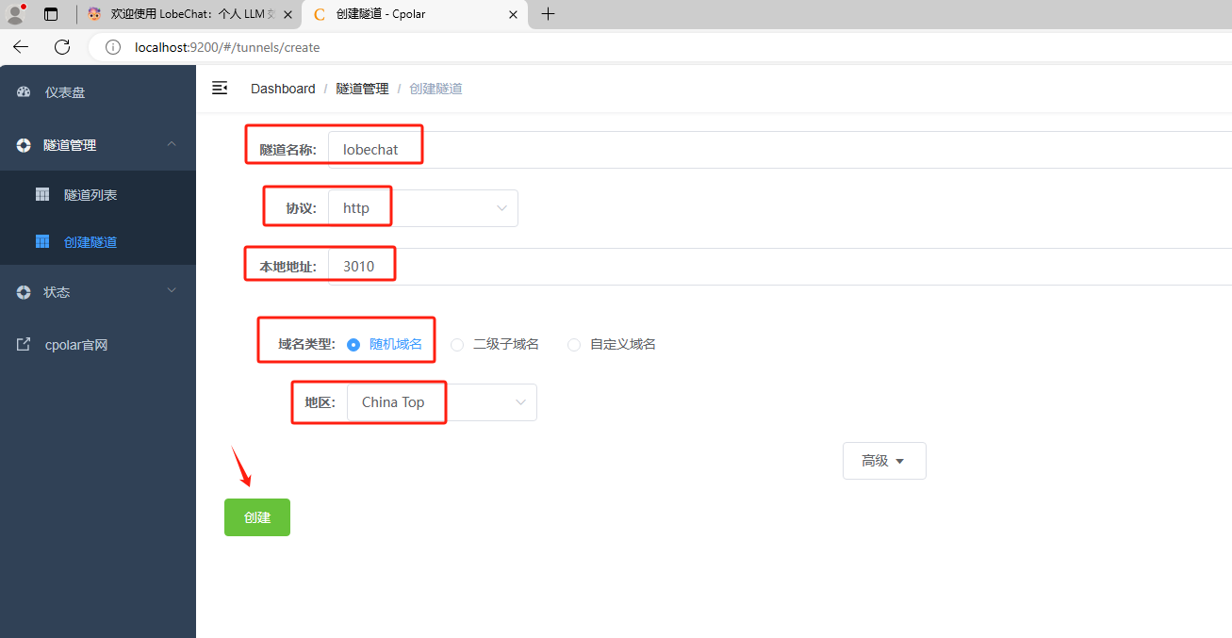
Task: Click the sidebar collapse hamburger icon
Action: (x=220, y=88)
